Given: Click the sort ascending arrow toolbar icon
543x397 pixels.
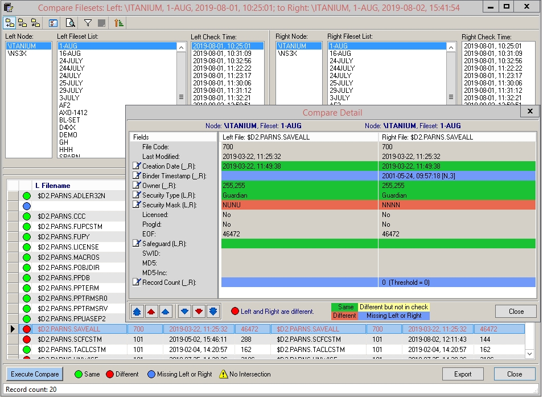Looking at the screenshot, I should tap(118, 23).
